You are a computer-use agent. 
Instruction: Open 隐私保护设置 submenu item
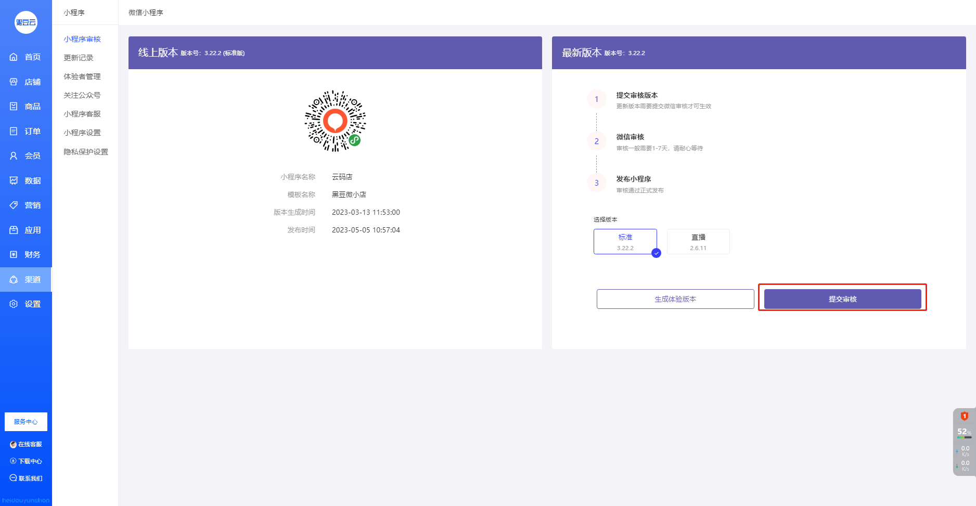click(x=86, y=152)
